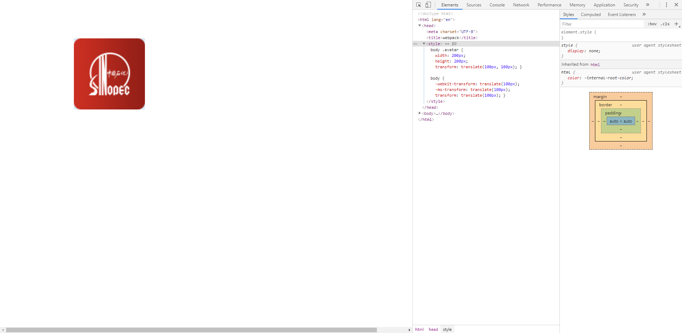Select the Styles sub-tab
This screenshot has width=682, height=333.
pos(568,15)
